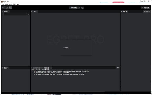
Task: Click the 预览(内置) preview button
Action: click(x=74, y=8)
